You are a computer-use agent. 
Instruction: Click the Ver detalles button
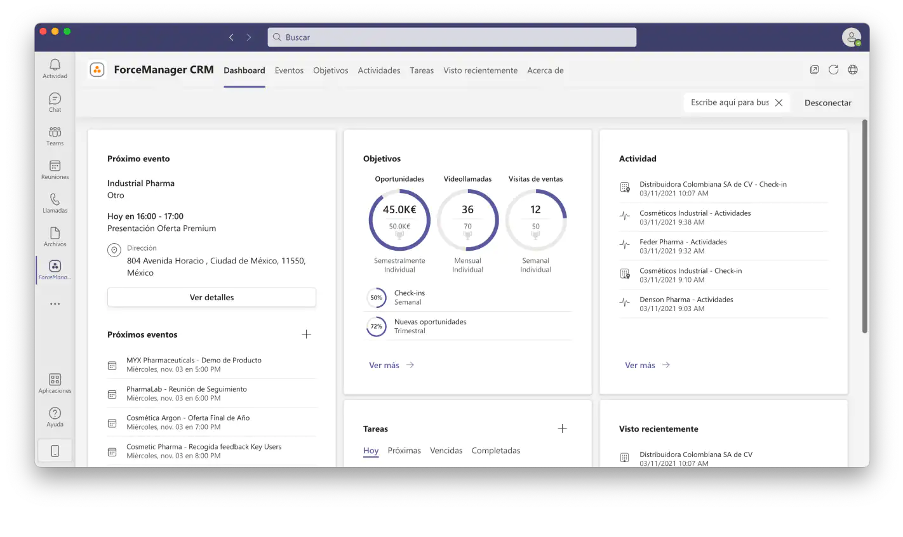click(211, 297)
